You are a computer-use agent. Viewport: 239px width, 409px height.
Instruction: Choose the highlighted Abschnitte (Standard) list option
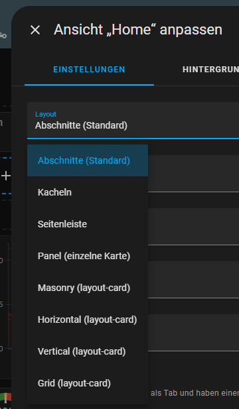tap(88, 160)
